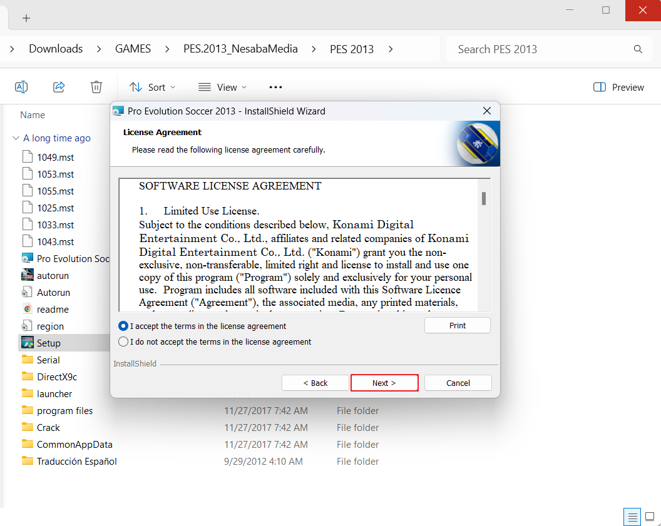
Task: Collapse the A long time ago group
Action: click(16, 138)
